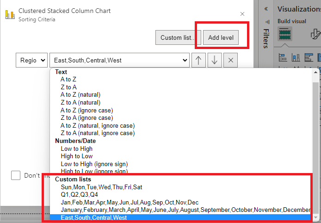The width and height of the screenshot is (321, 223).
Task: Select 'Z to A' sort option
Action: (x=68, y=87)
